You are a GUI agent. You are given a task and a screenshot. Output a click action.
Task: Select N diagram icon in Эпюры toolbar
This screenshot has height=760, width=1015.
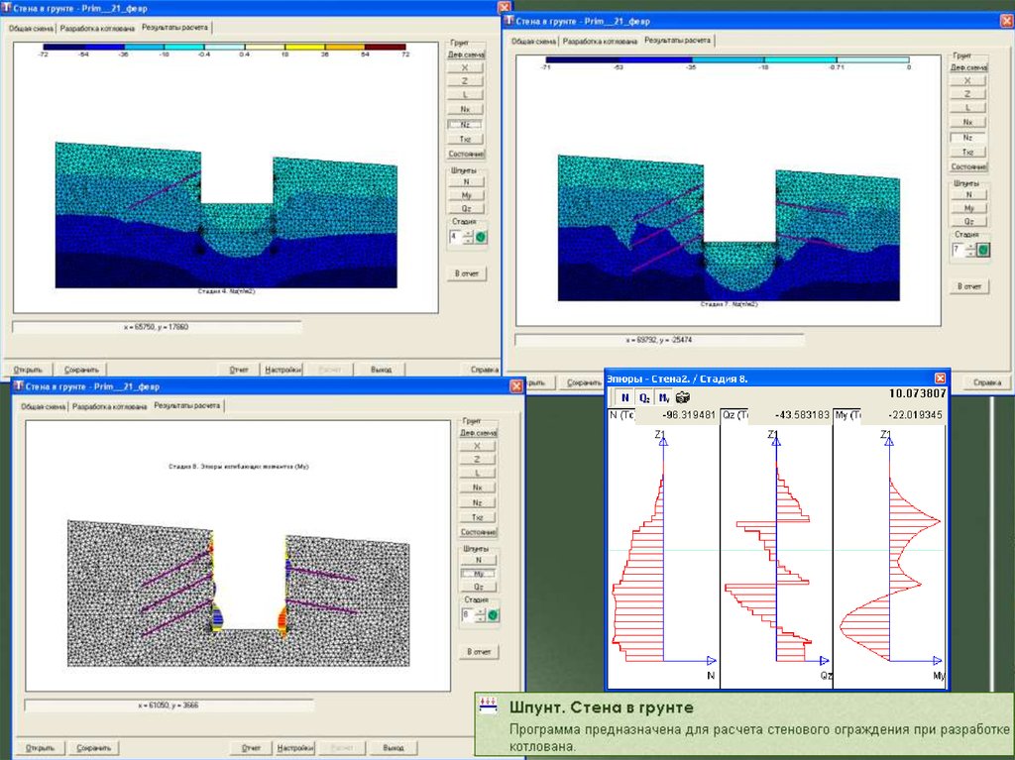pyautogui.click(x=624, y=397)
